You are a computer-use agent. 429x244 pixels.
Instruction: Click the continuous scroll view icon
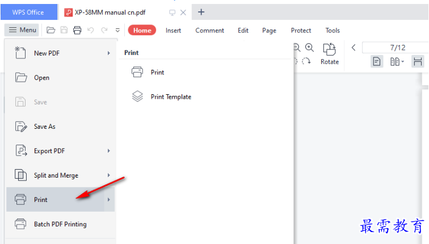pyautogui.click(x=418, y=61)
